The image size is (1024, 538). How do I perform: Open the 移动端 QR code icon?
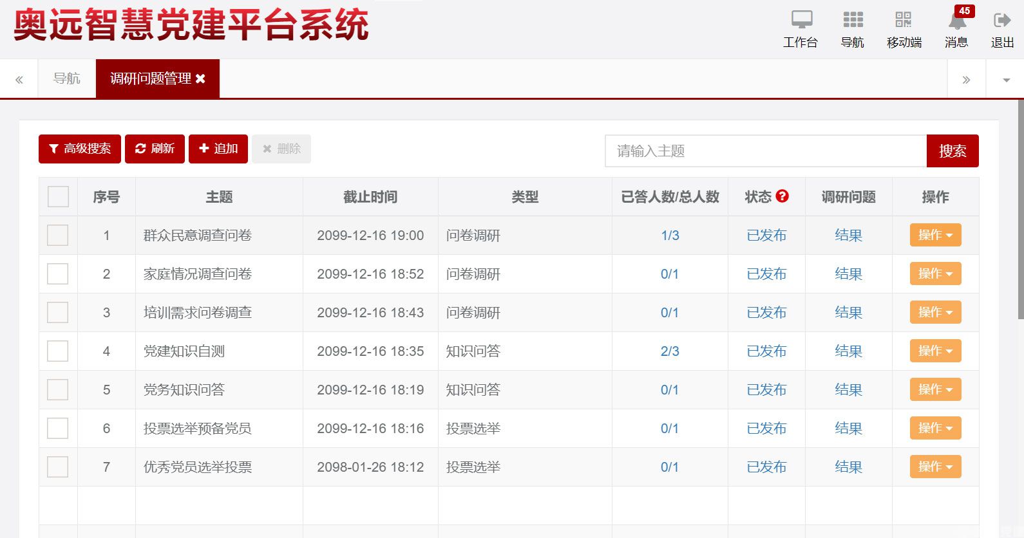tap(904, 29)
